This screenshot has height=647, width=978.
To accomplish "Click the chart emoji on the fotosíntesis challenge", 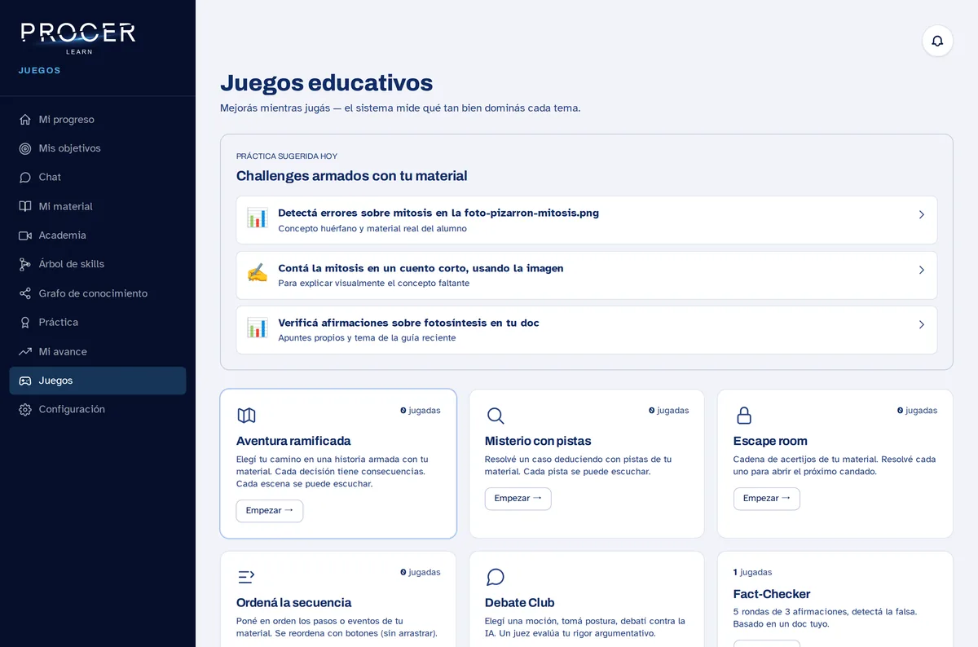I will 258,328.
